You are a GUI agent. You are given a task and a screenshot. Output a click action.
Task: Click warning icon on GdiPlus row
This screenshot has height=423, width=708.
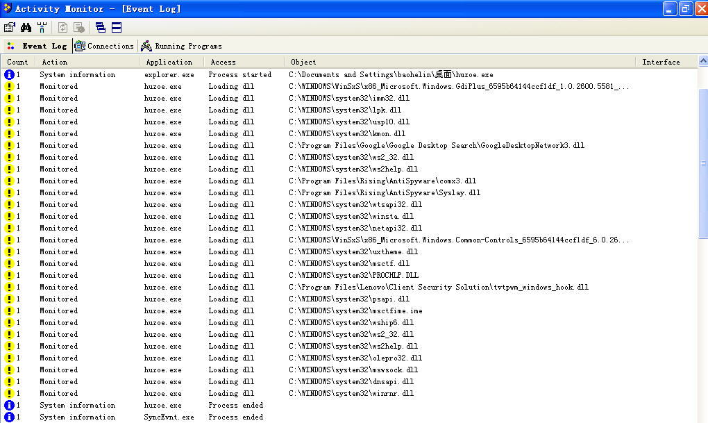pyautogui.click(x=9, y=86)
